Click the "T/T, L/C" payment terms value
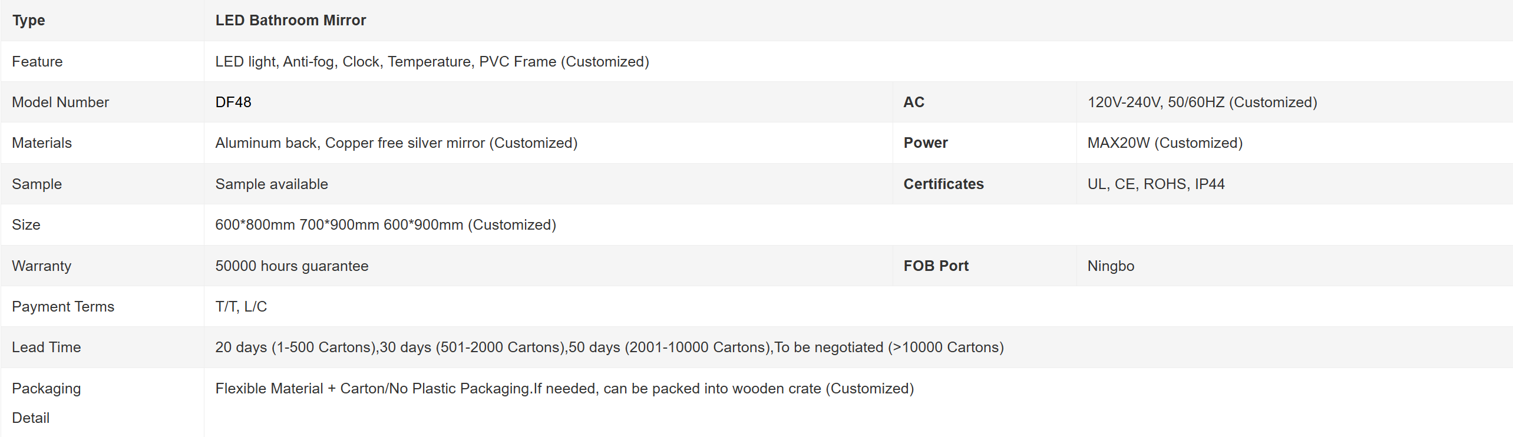 pyautogui.click(x=241, y=307)
